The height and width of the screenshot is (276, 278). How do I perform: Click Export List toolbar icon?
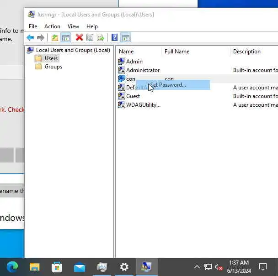pyautogui.click(x=101, y=38)
